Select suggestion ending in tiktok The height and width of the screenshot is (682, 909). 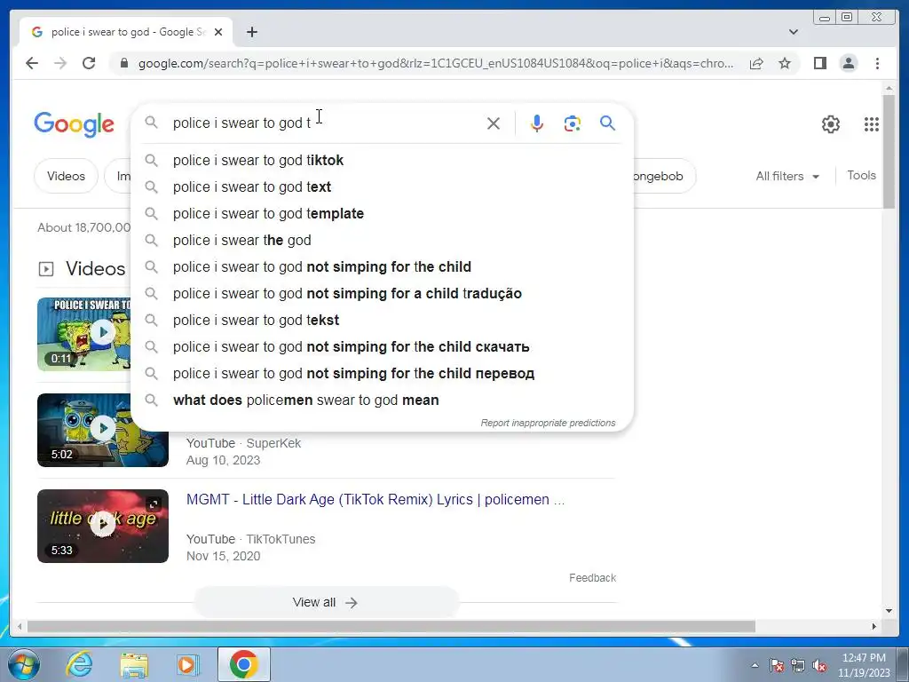(x=383, y=160)
